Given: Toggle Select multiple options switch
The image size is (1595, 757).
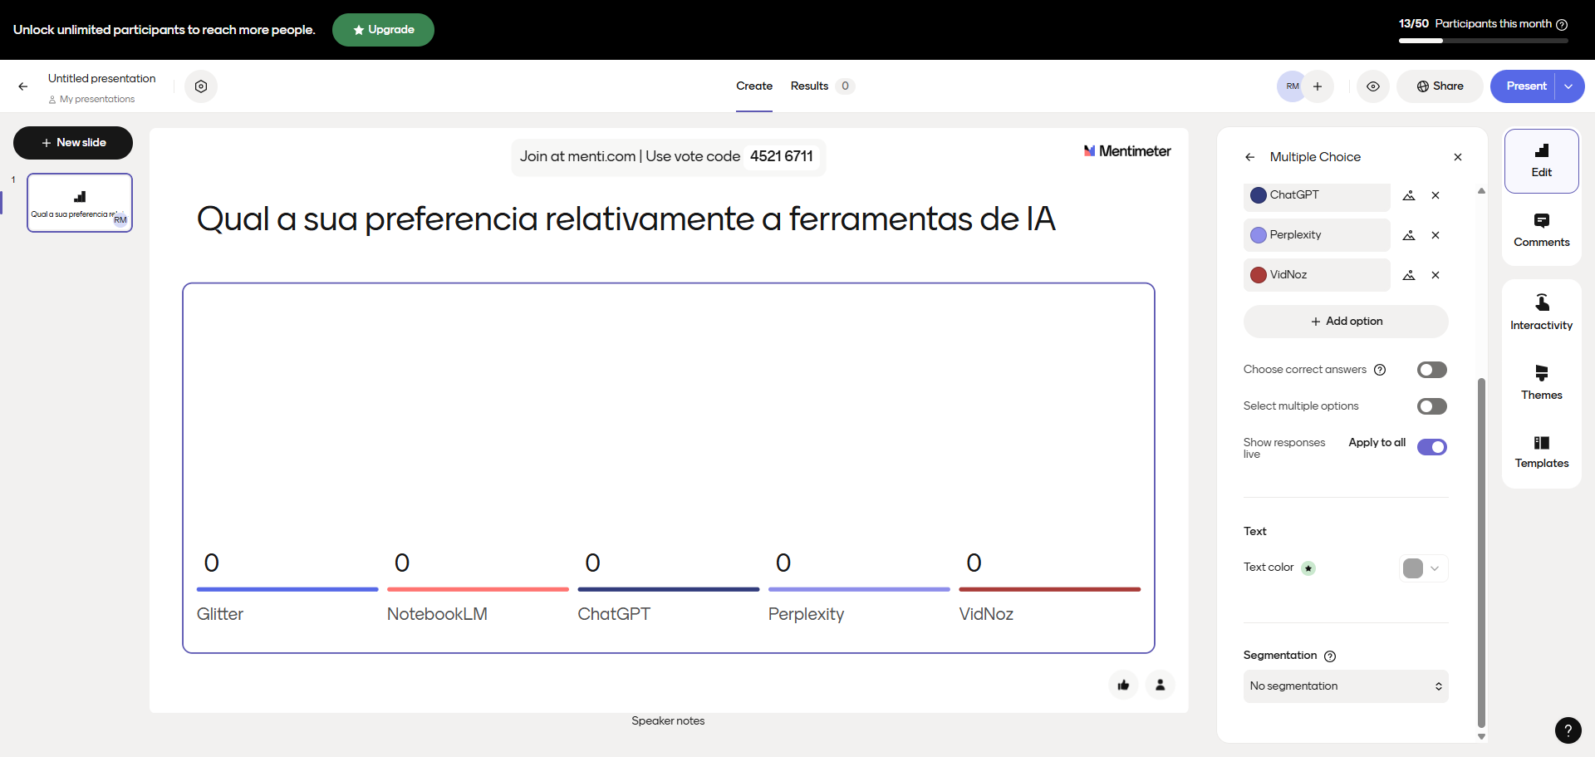Looking at the screenshot, I should pyautogui.click(x=1432, y=406).
